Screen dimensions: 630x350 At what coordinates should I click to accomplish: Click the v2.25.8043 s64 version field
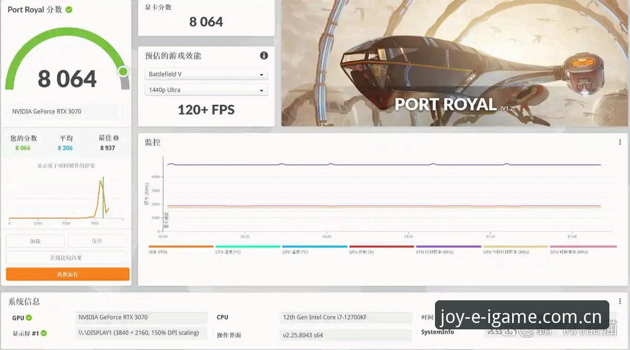click(x=346, y=335)
